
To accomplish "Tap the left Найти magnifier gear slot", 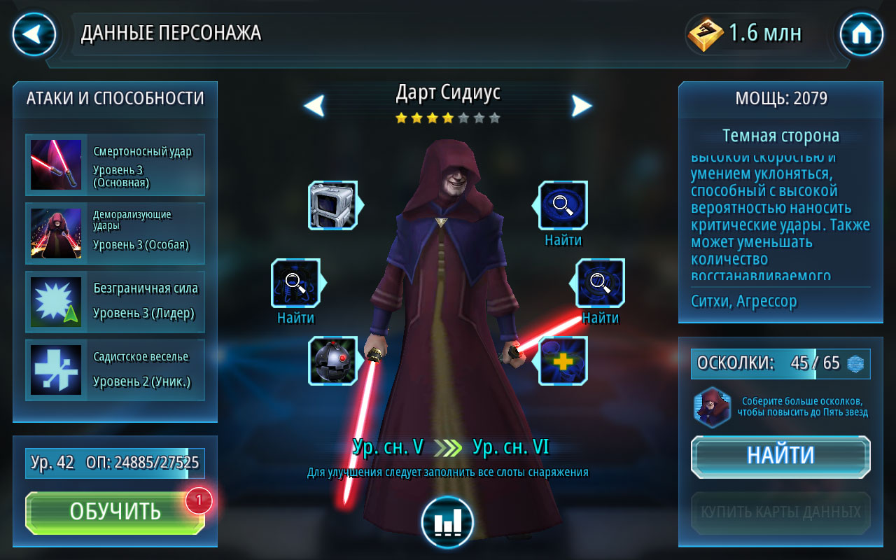I will [295, 283].
